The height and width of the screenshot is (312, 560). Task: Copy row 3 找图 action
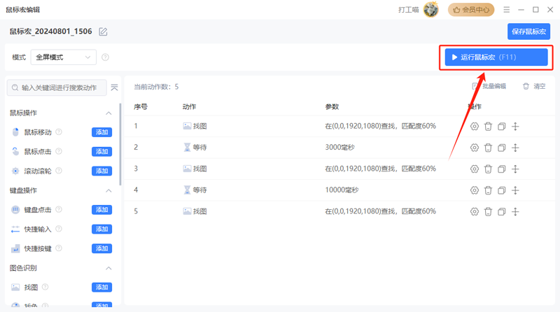point(501,169)
